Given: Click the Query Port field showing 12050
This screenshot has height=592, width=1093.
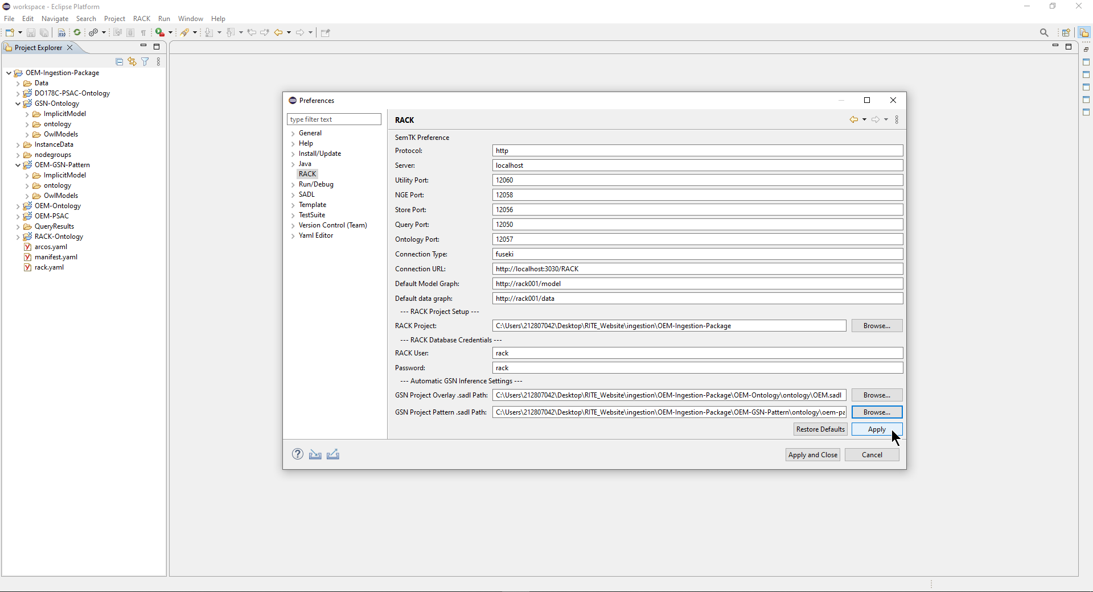Looking at the screenshot, I should click(697, 225).
